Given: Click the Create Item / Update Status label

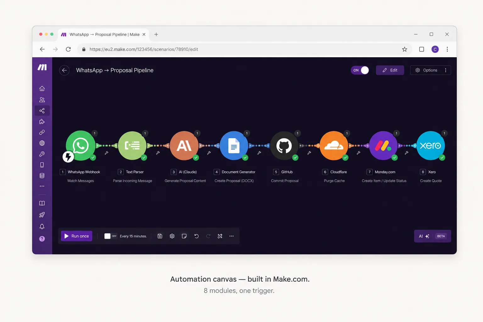Looking at the screenshot, I should tap(384, 181).
